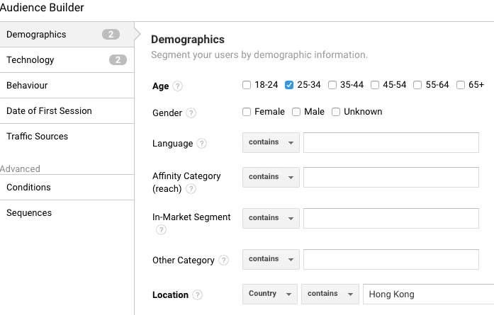Open the Language help question mark

(x=202, y=144)
